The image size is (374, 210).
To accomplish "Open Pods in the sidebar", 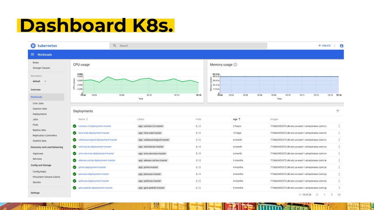I will [x=35, y=125].
